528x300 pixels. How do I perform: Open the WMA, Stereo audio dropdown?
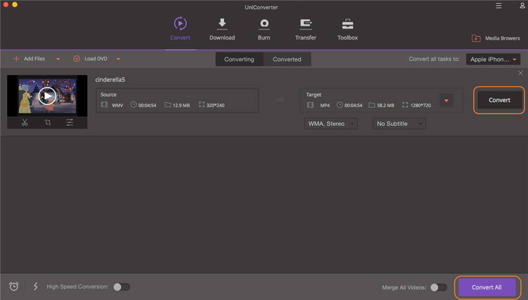330,123
